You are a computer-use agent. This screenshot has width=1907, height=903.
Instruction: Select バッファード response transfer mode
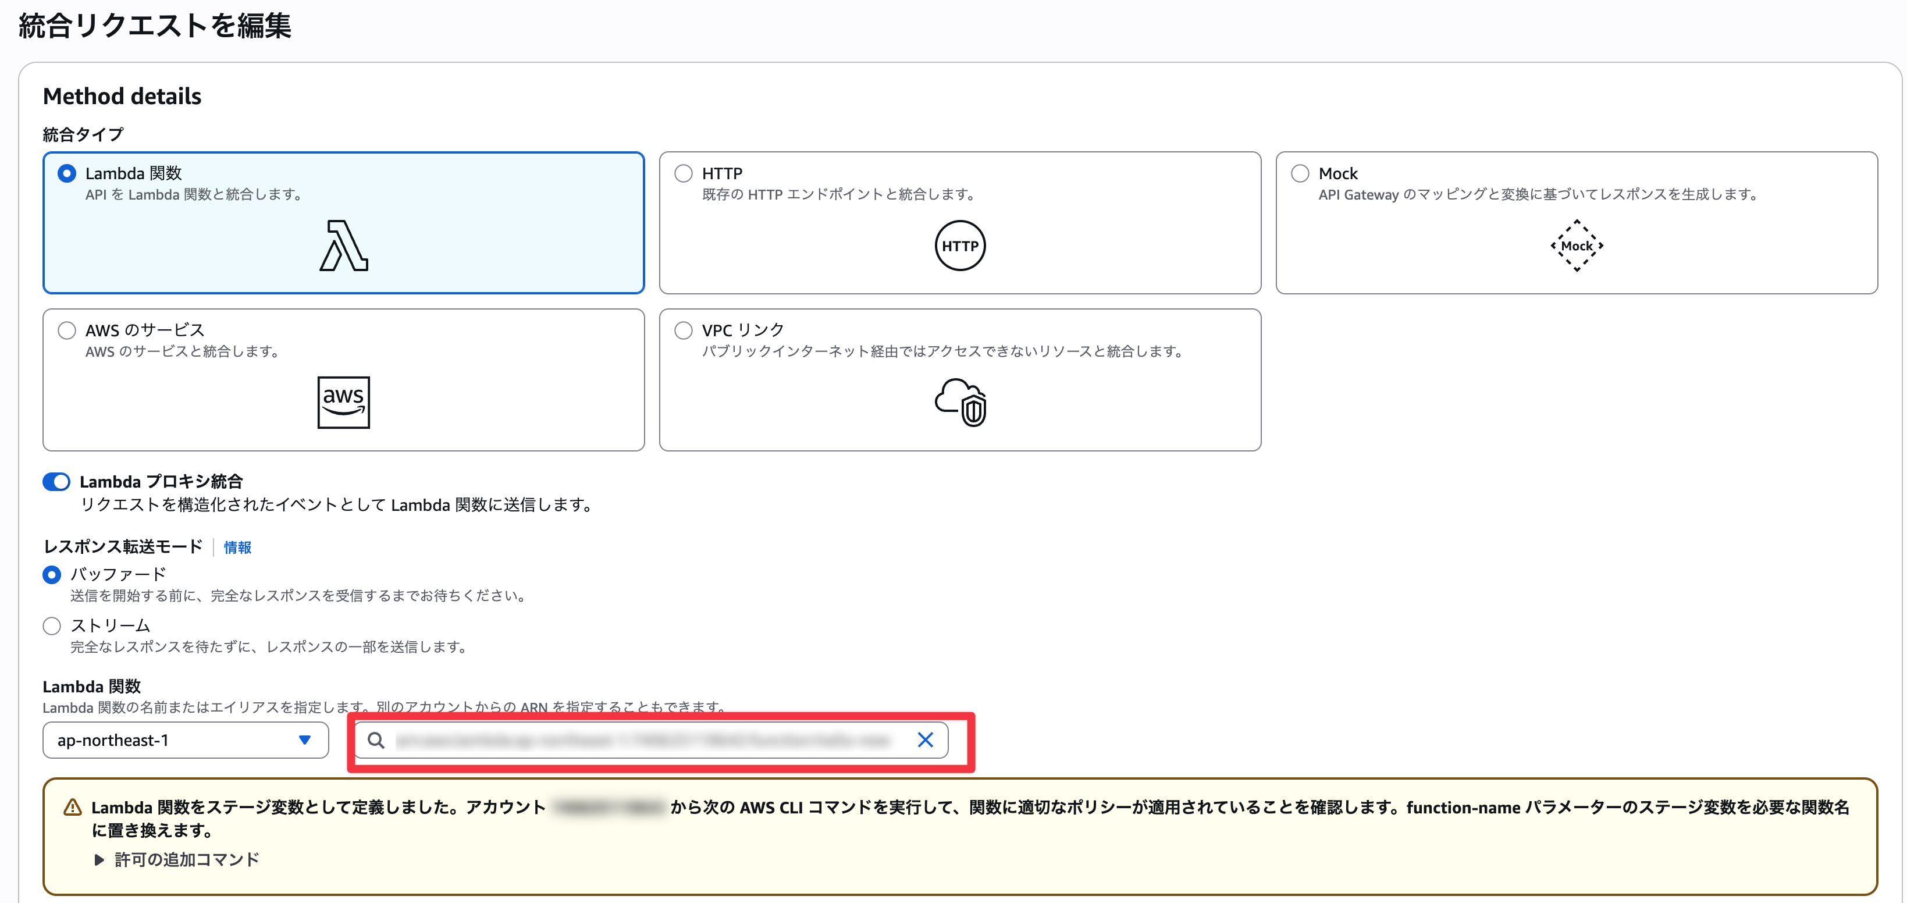click(x=52, y=574)
